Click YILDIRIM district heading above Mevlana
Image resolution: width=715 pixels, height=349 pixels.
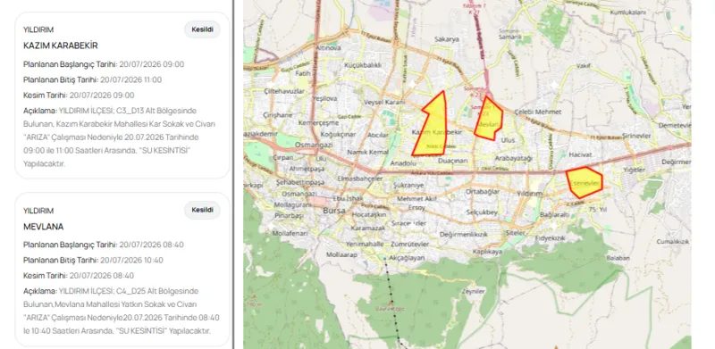[38, 211]
